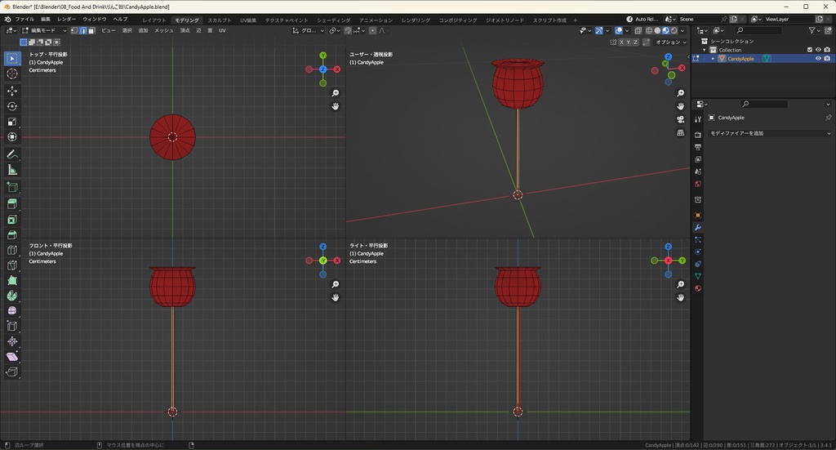Click the zoom magnifier in top viewport
This screenshot has height=450, width=836.
[336, 93]
